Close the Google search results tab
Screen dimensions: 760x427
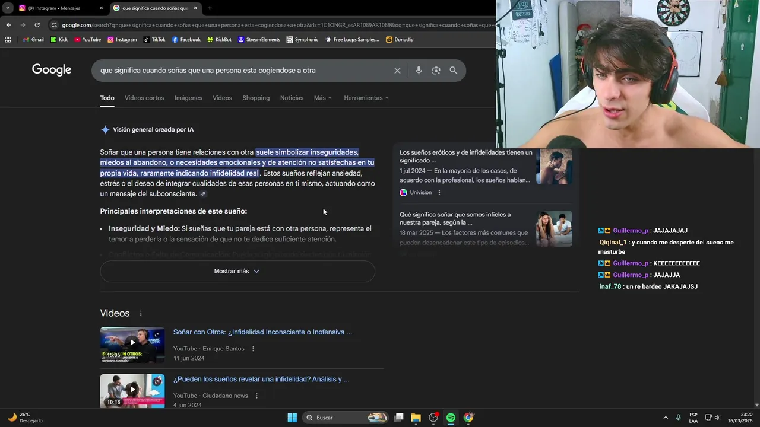pyautogui.click(x=195, y=8)
